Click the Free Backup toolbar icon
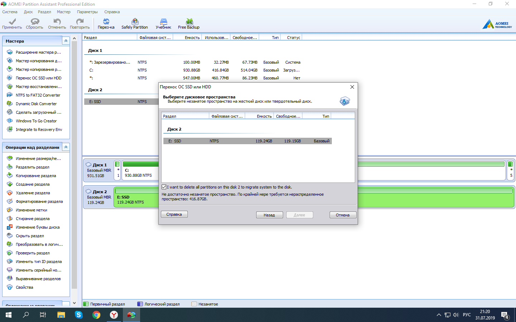This screenshot has width=516, height=322. point(189,24)
